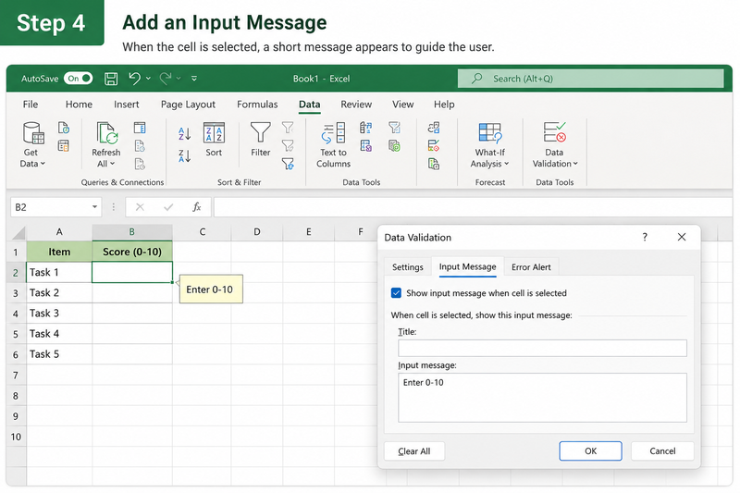Select column B header
The width and height of the screenshot is (740, 493).
(132, 231)
